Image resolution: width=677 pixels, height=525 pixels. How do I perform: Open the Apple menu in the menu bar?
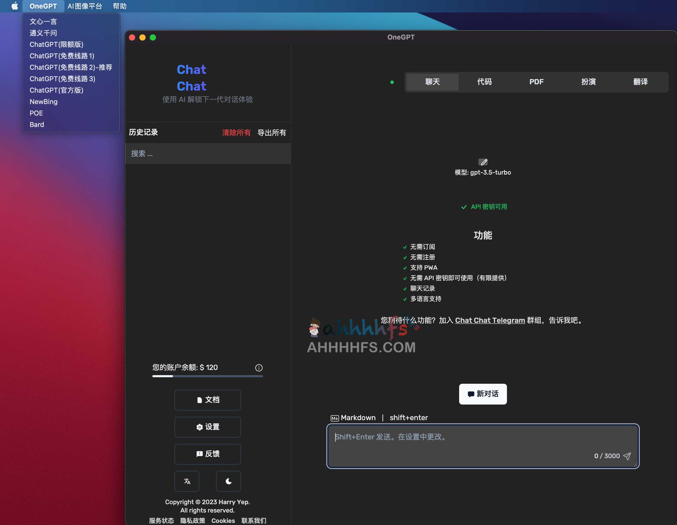[x=14, y=6]
